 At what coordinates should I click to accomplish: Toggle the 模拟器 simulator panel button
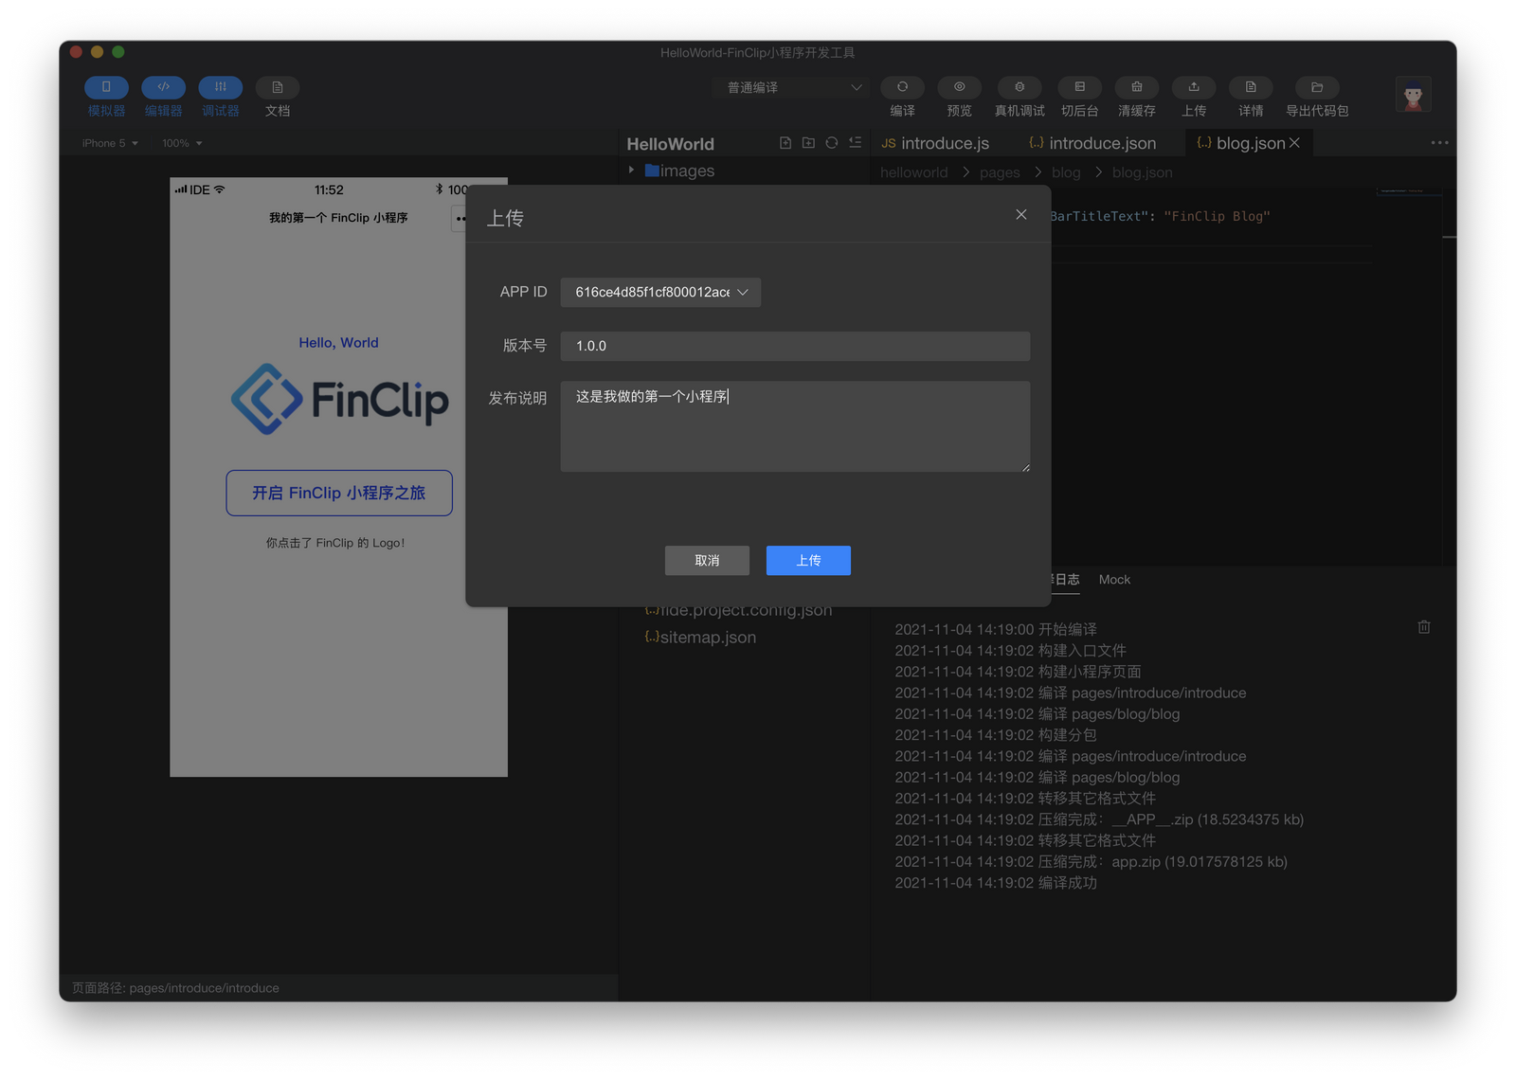[106, 87]
